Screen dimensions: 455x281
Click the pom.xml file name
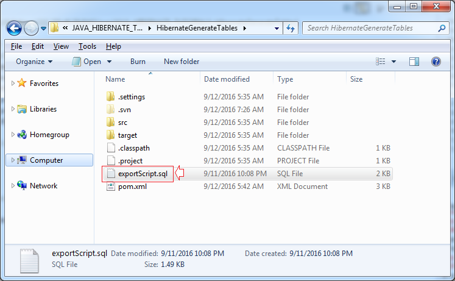point(132,187)
